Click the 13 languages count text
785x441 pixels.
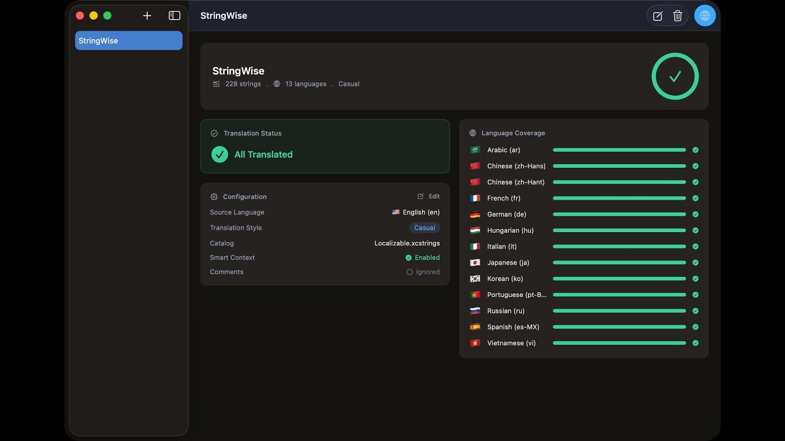tap(305, 84)
